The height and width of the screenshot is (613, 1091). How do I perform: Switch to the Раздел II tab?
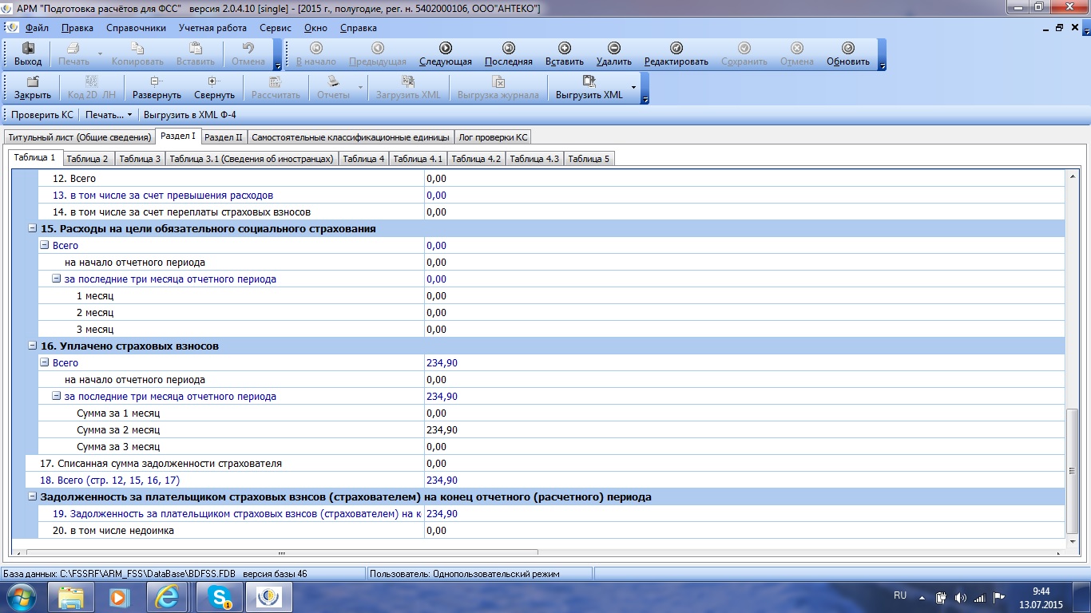(x=224, y=137)
